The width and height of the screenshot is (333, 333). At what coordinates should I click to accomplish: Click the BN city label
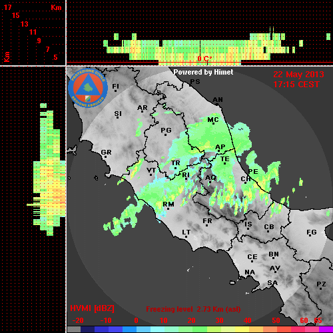(x=274, y=254)
